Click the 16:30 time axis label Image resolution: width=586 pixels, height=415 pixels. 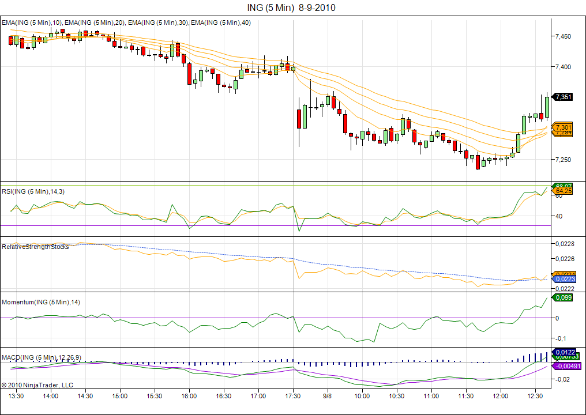224,395
